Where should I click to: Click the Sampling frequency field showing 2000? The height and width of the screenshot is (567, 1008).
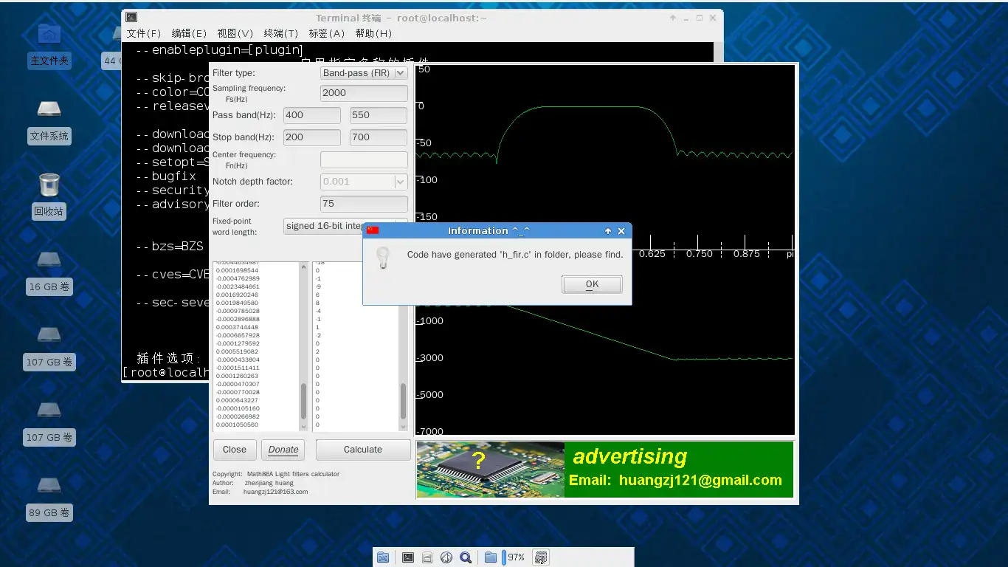[364, 93]
